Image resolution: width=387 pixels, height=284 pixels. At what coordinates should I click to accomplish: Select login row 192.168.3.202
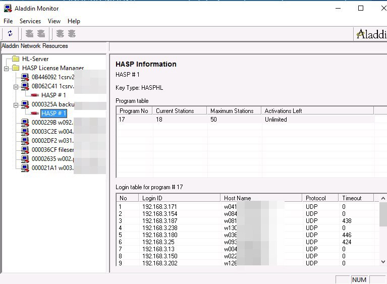click(248, 263)
